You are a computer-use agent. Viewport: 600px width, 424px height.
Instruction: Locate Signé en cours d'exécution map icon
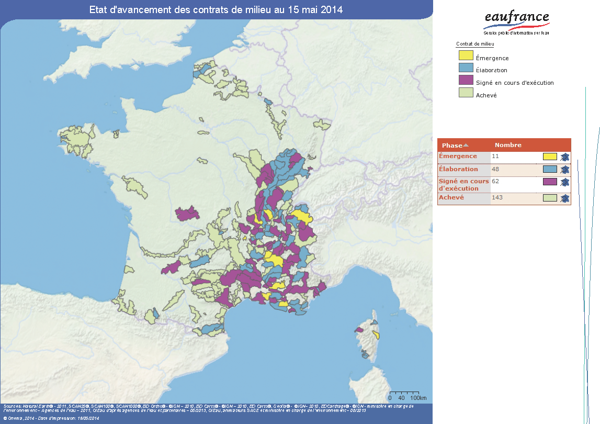point(565,182)
